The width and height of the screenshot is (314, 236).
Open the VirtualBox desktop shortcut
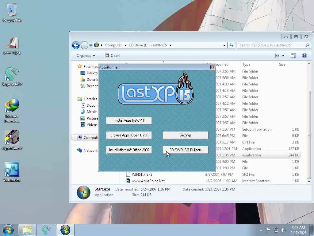coord(12,172)
